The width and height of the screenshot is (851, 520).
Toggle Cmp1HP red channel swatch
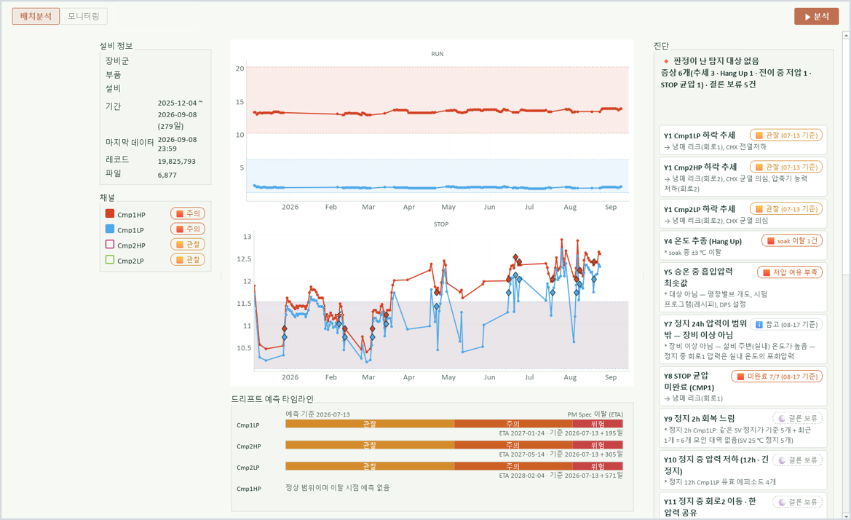click(110, 214)
